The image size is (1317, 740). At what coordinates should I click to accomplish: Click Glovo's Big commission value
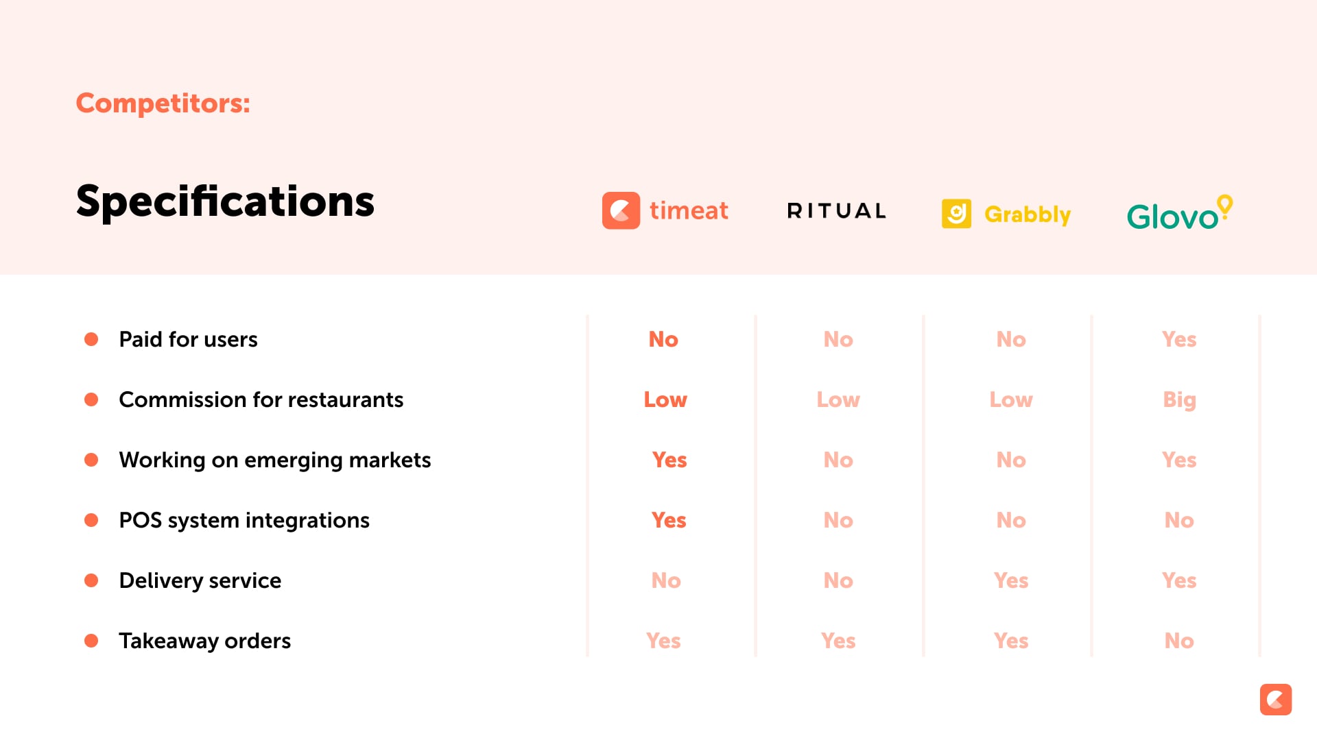[x=1179, y=399]
